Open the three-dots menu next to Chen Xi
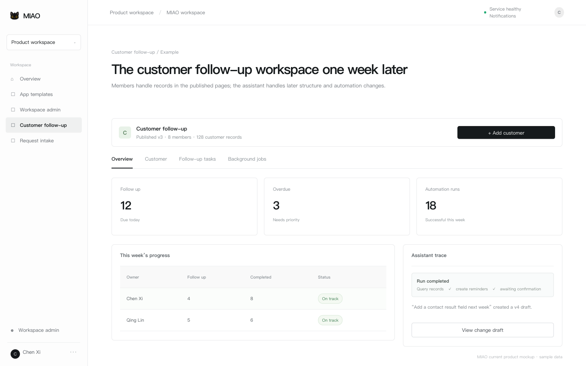This screenshot has width=586, height=366. (x=73, y=352)
